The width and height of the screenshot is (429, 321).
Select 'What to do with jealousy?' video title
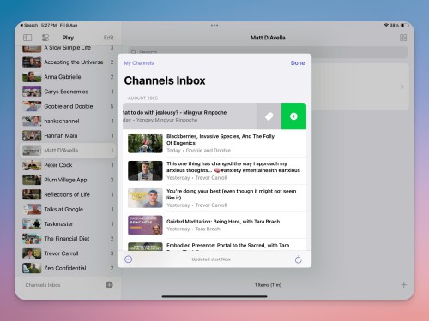pyautogui.click(x=174, y=113)
